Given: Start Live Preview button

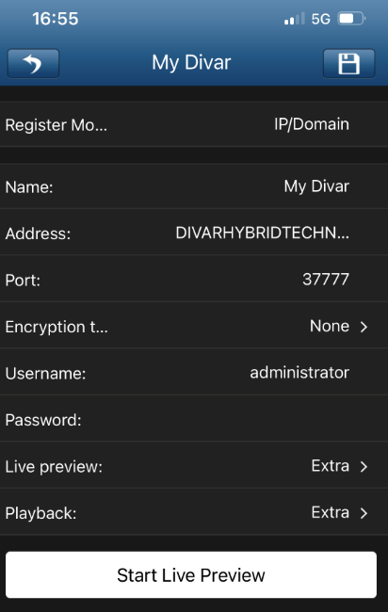Looking at the screenshot, I should point(191,575).
